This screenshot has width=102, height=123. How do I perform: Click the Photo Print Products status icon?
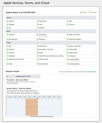coord(68,39)
